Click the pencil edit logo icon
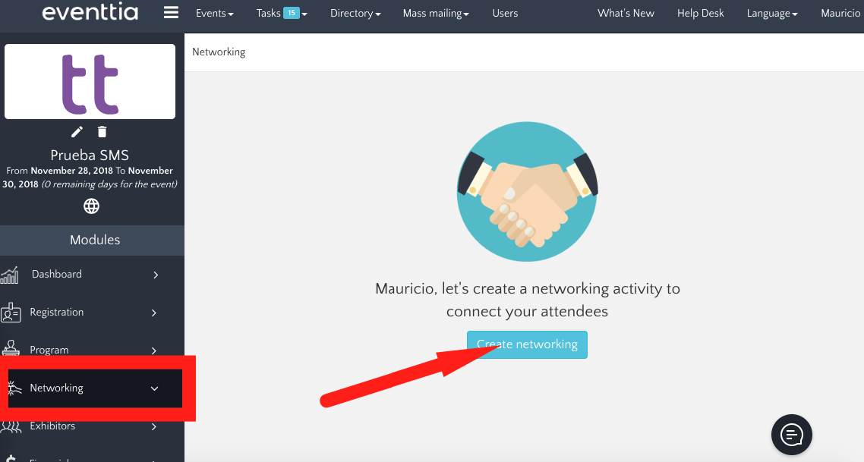Viewport: 864px width, 462px height. point(77,132)
